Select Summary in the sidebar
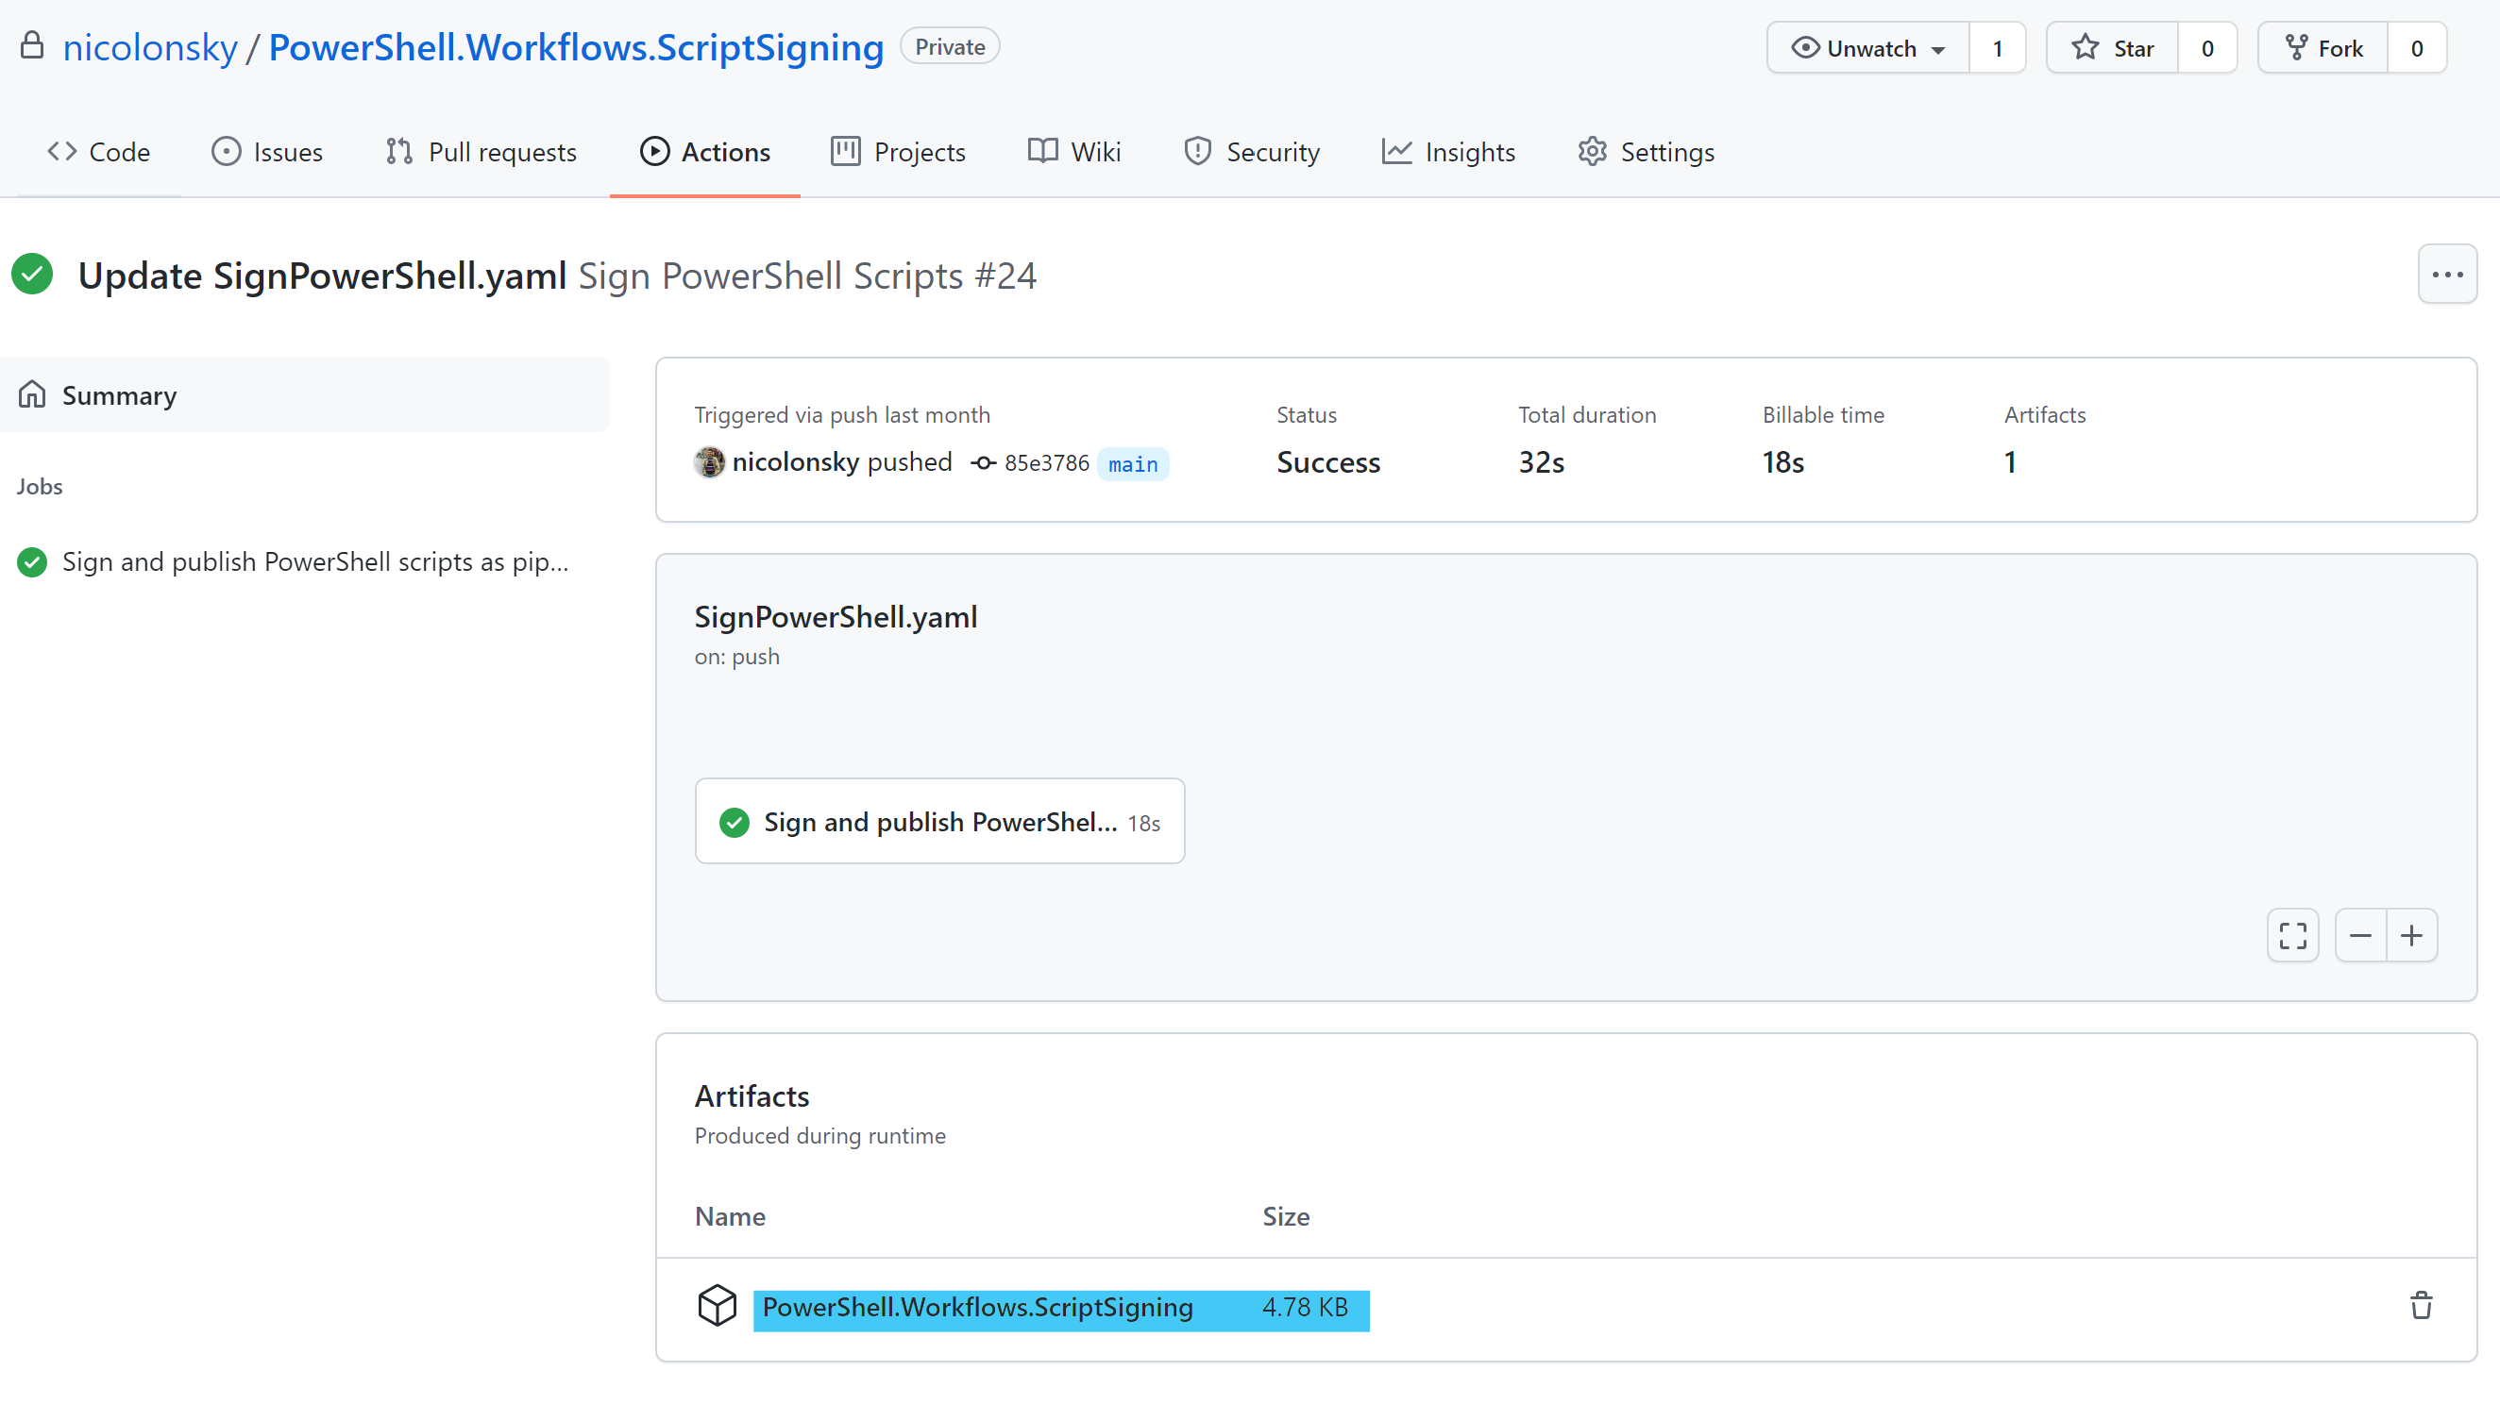Screen dimensions: 2500x1404 (305, 394)
